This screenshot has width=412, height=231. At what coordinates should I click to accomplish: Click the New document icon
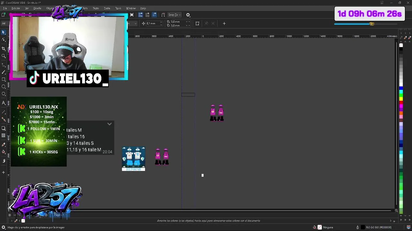[4, 15]
